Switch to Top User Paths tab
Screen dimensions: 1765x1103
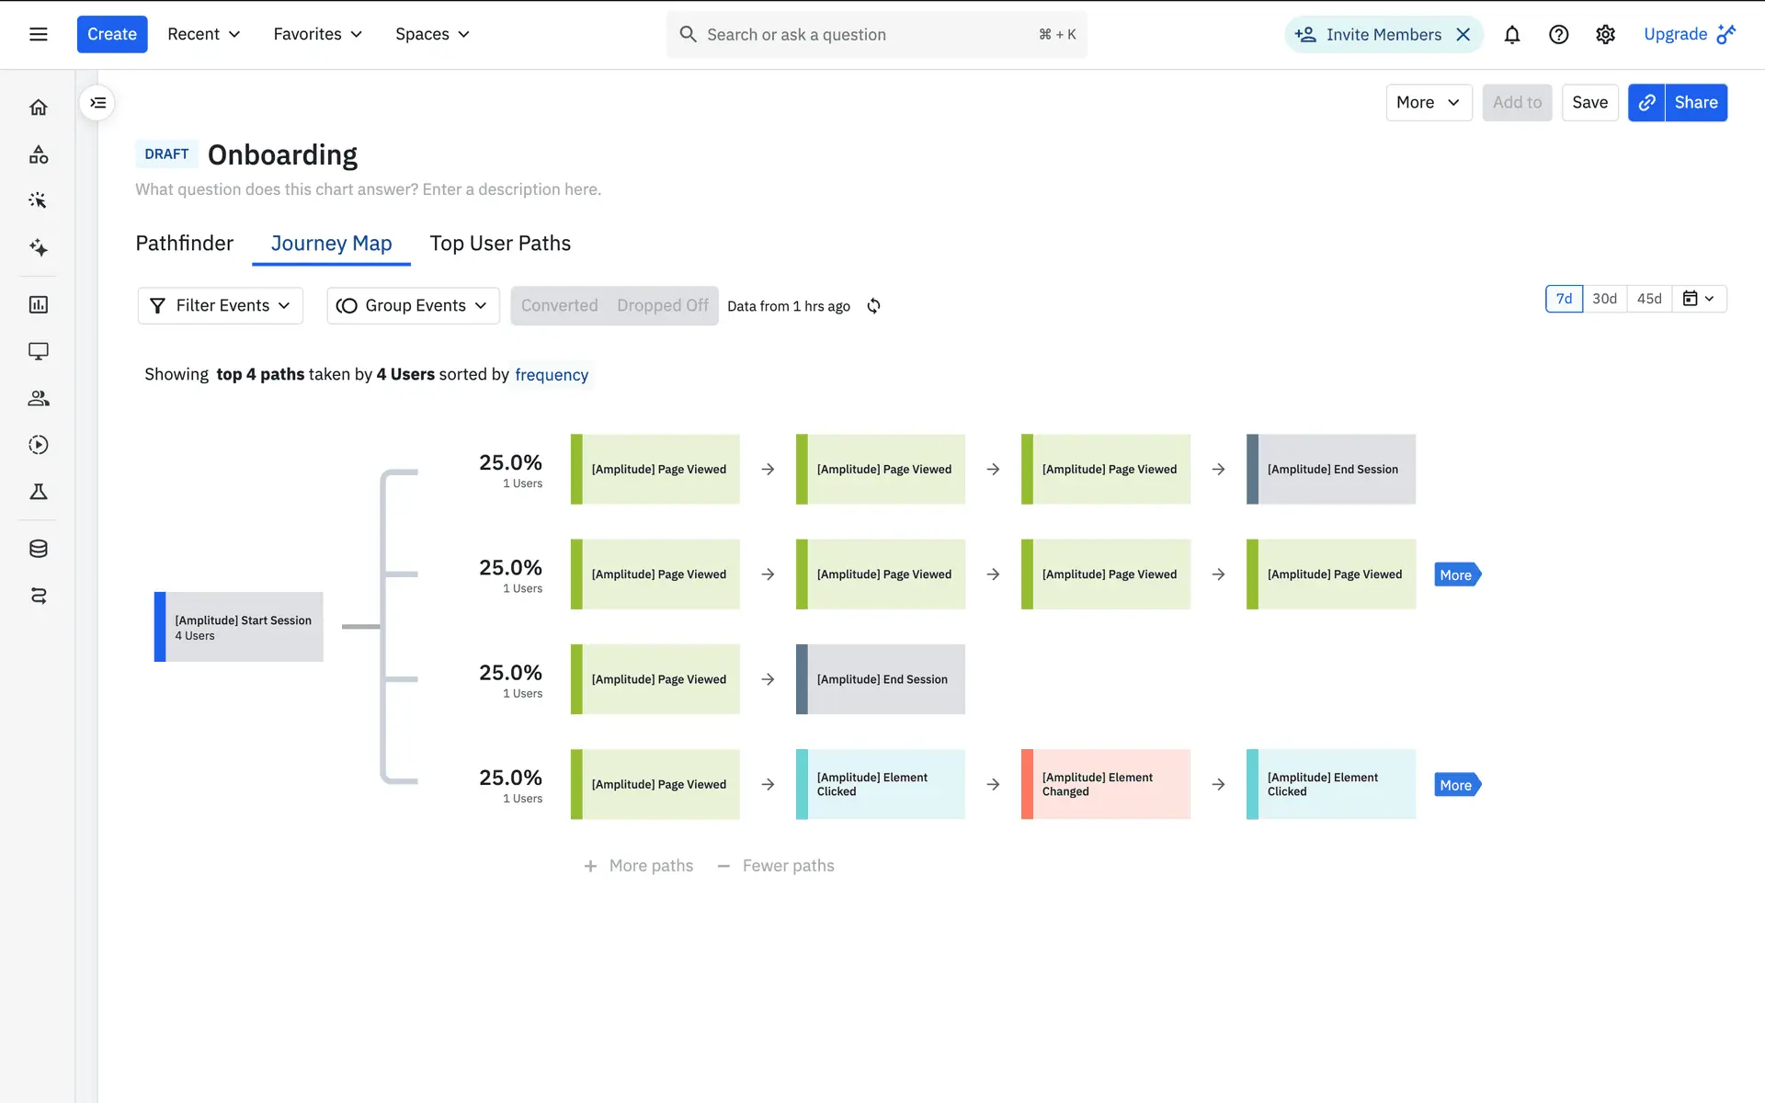[500, 244]
